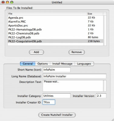Select AlarmFix.PRC file row
114x121 pixels.
55,21
